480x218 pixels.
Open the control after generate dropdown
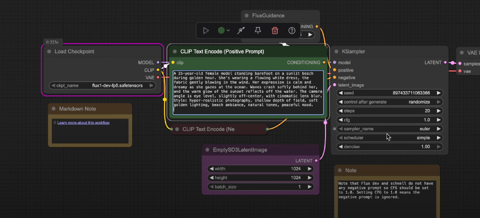click(x=390, y=102)
